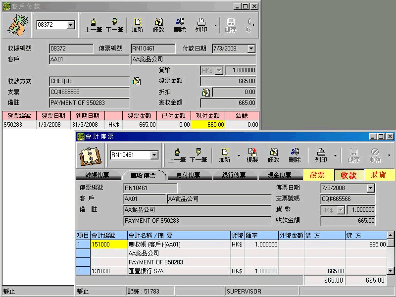396x297 pixels.
Task: Click lookup icon next to 折扣 field
Action: coord(206,92)
